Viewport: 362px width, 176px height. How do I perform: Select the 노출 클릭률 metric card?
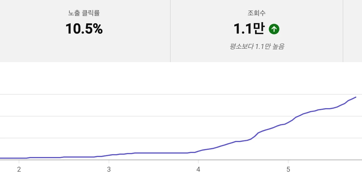tap(85, 31)
